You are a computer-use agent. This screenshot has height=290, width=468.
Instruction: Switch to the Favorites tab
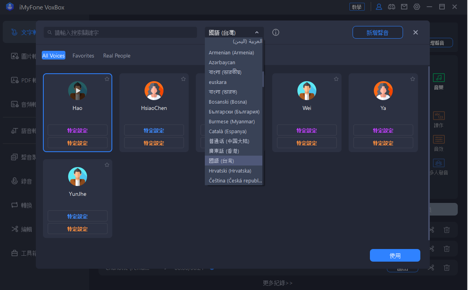[83, 56]
